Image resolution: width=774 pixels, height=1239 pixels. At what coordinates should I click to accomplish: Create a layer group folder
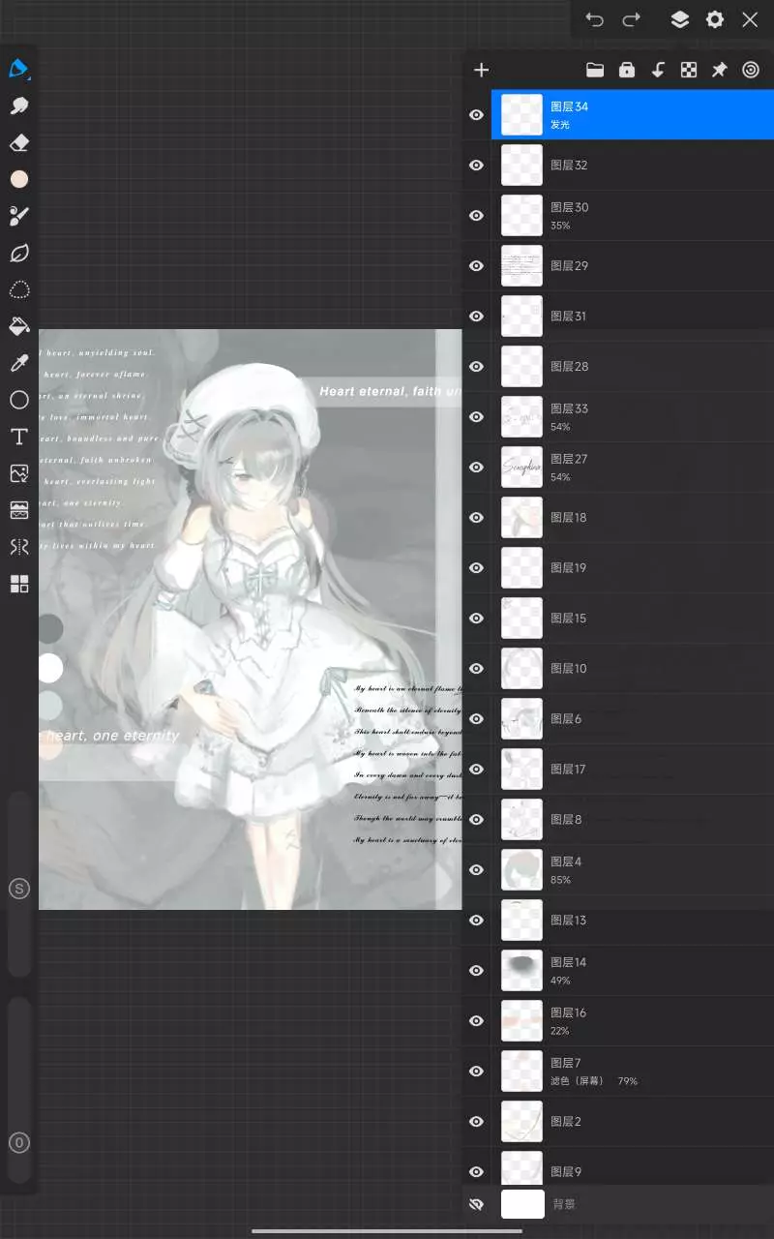595,70
